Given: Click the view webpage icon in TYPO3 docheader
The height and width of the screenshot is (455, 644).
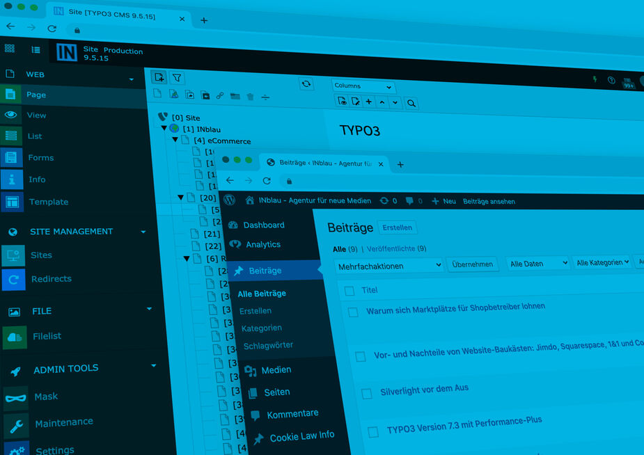Looking at the screenshot, I should [342, 100].
